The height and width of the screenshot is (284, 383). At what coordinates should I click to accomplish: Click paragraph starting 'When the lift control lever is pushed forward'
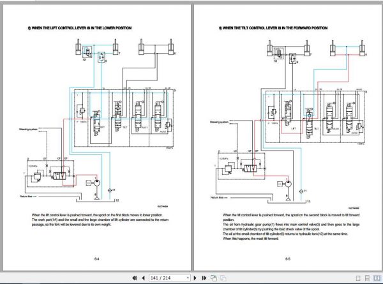pyautogui.click(x=100, y=220)
